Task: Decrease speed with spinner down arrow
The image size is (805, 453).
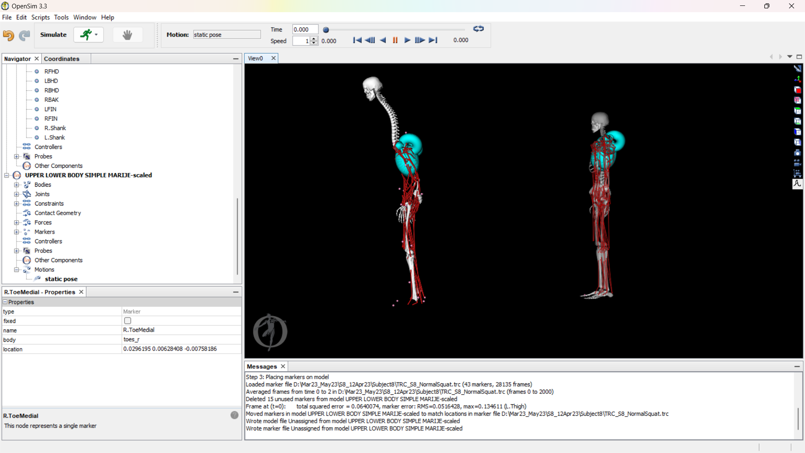Action: [314, 43]
